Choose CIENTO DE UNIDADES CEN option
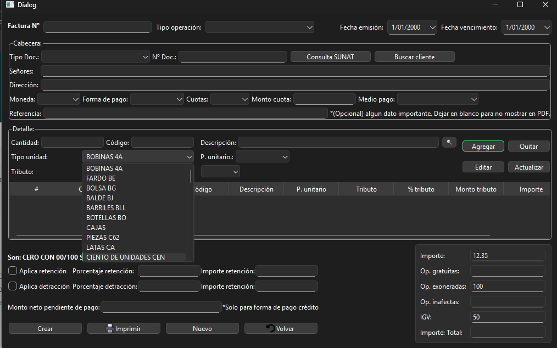Image resolution: width=557 pixels, height=348 pixels. pyautogui.click(x=135, y=257)
